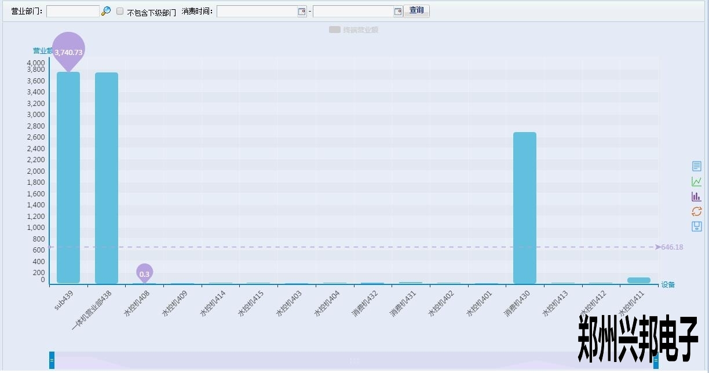The image size is (709, 373).
Task: Switch chart to line chart view
Action: click(697, 181)
